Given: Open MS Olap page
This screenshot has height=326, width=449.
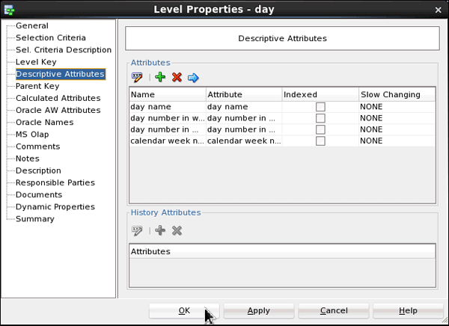Looking at the screenshot, I should pyautogui.click(x=32, y=135).
